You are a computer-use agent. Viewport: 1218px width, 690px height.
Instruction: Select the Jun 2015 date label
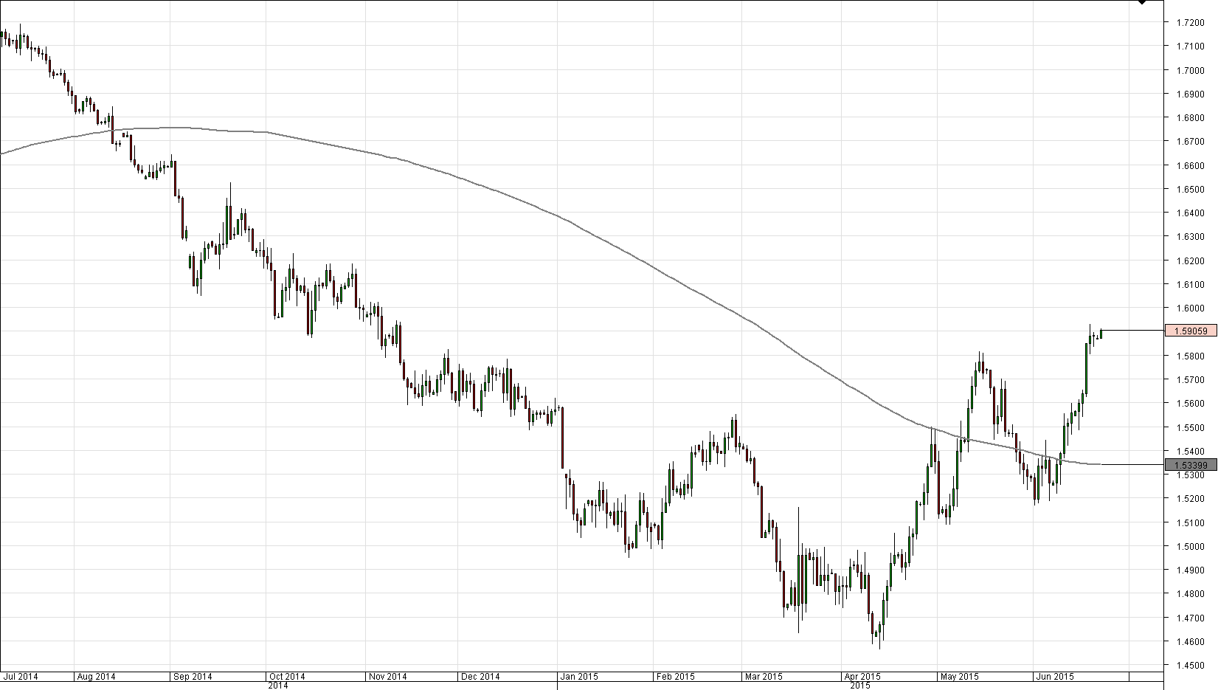[1055, 676]
